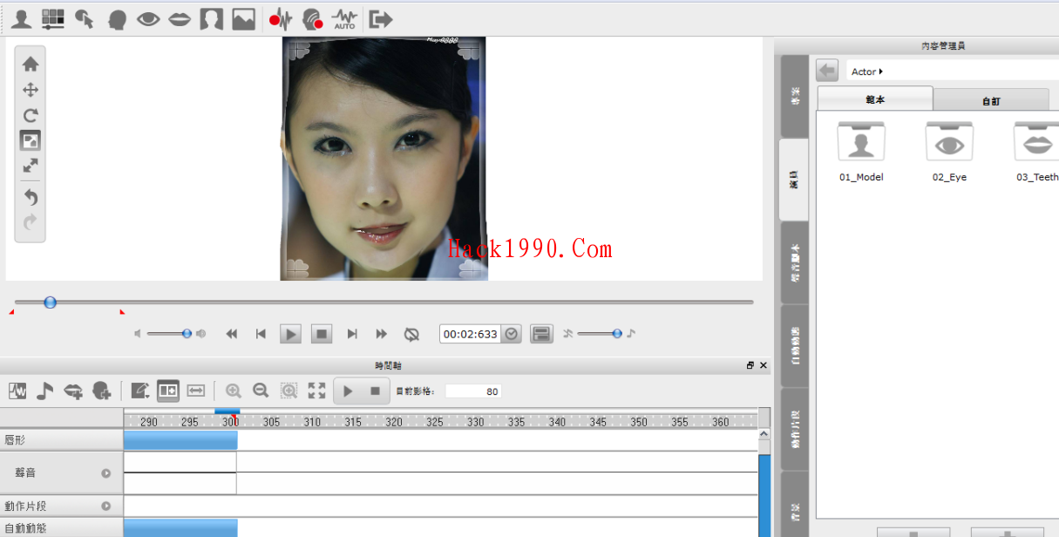Zoom in the timeline
This screenshot has width=1059, height=537.
click(x=233, y=391)
